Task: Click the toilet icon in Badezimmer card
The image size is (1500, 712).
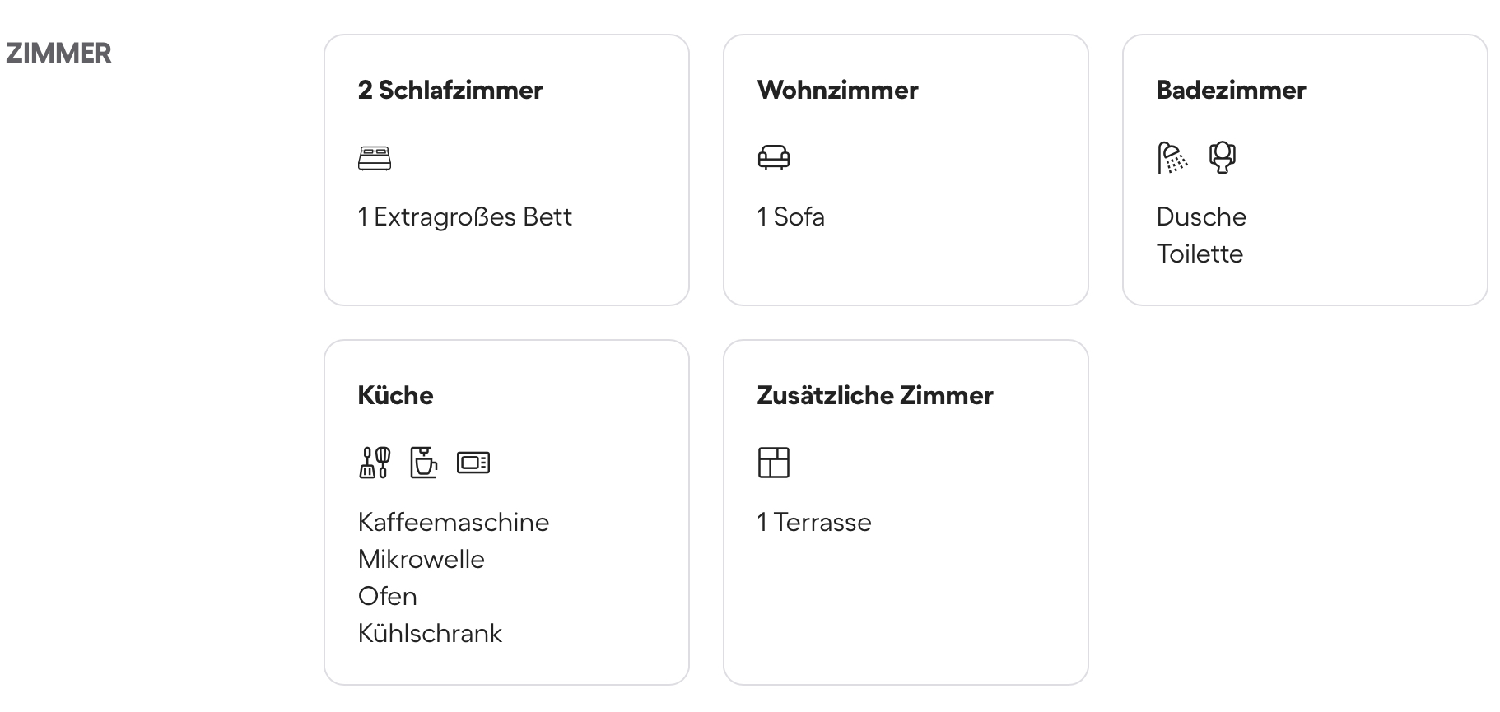Action: coord(1222,156)
